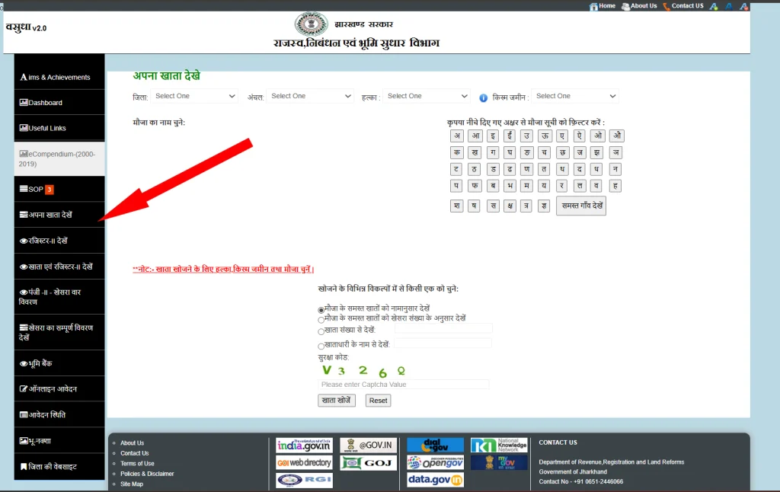
Task: Click the समस्त गाँव देखें button
Action: 581,206
